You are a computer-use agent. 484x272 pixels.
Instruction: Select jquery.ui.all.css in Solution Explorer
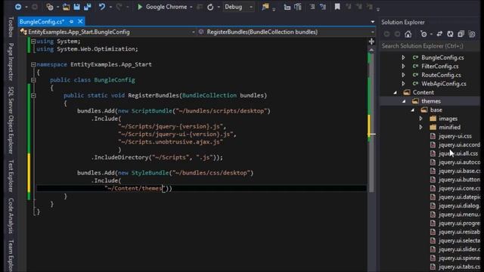tap(458, 153)
